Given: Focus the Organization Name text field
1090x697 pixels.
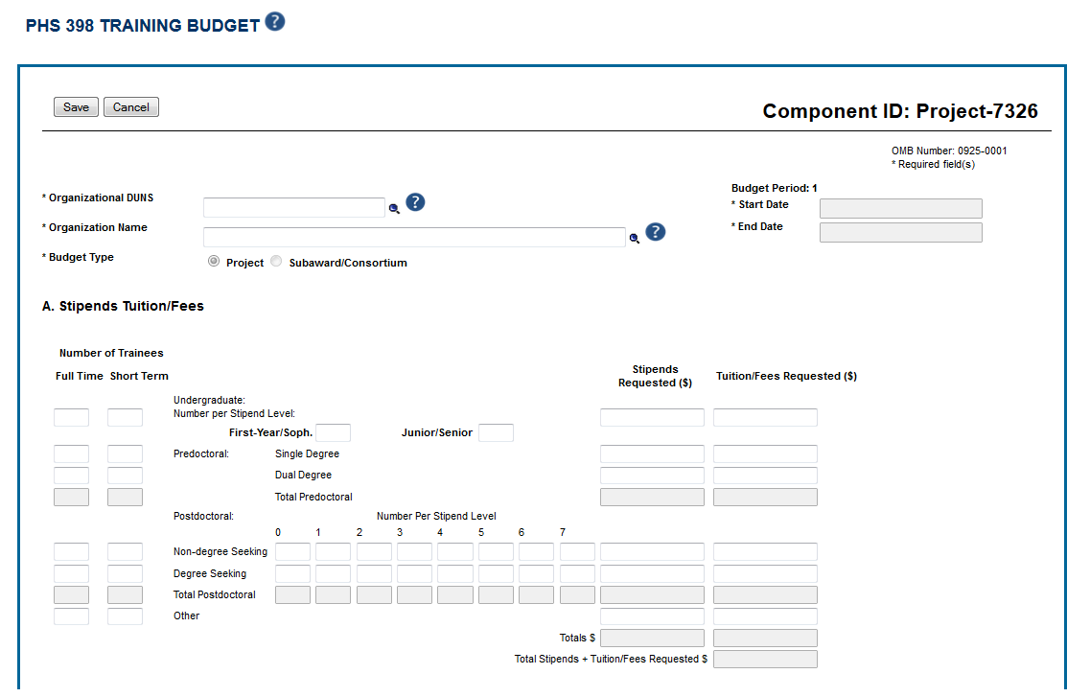Looking at the screenshot, I should (414, 238).
